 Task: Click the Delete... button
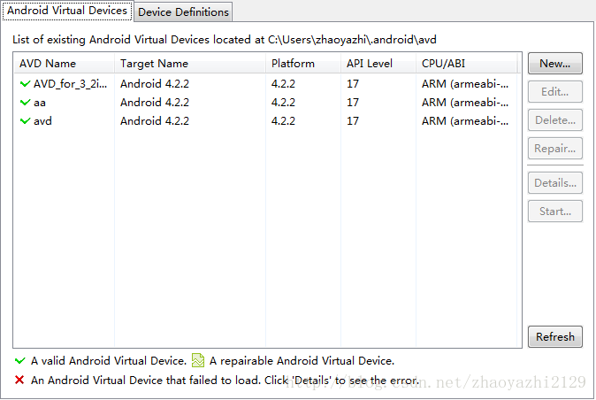click(555, 120)
